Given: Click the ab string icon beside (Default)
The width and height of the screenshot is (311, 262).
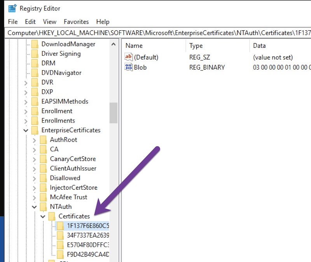Looking at the screenshot, I should (128, 57).
